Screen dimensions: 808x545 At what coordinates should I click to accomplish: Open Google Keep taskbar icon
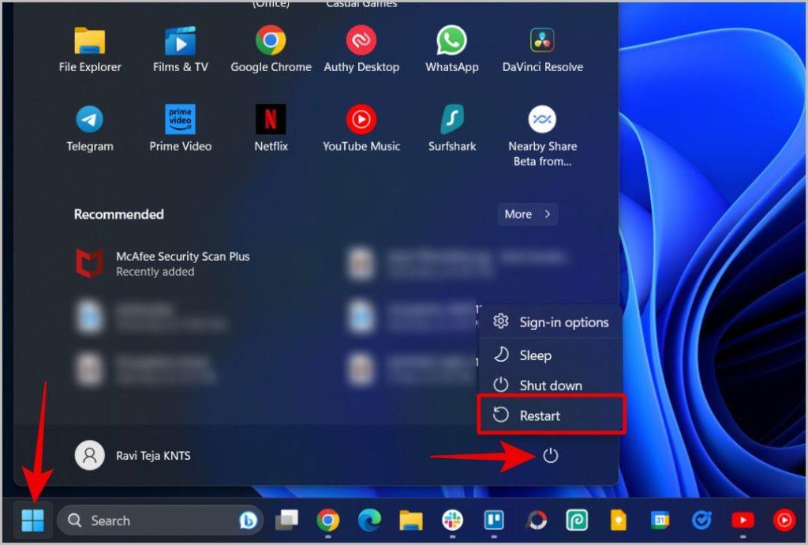(x=619, y=521)
